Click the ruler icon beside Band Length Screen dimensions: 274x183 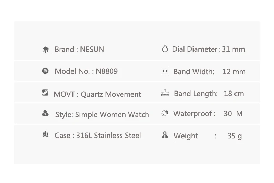coord(165,93)
